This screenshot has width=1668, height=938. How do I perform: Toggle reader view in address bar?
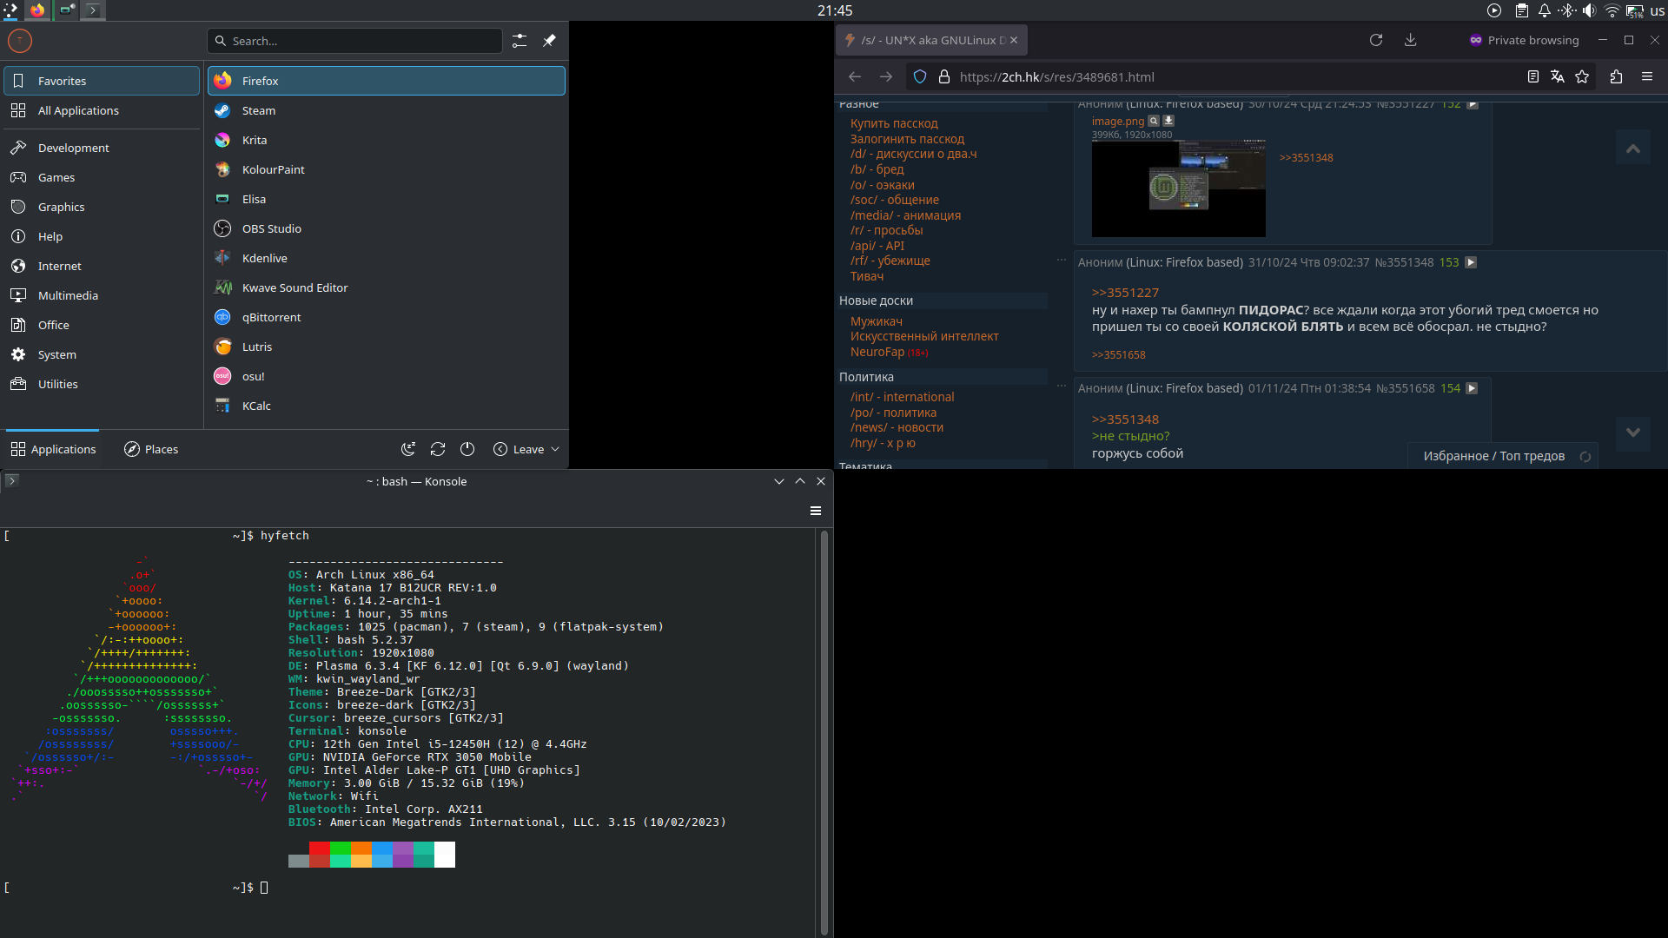[1533, 76]
